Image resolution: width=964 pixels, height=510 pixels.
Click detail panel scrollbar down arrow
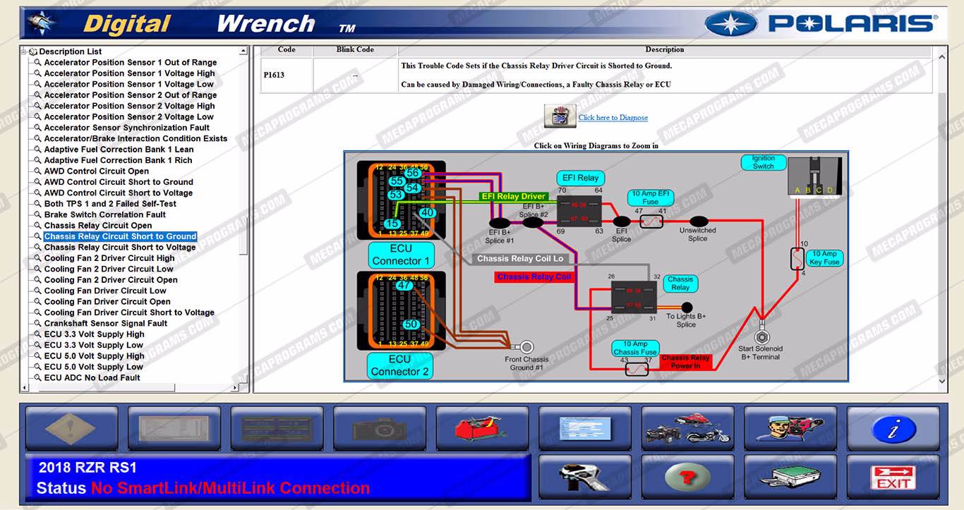tap(941, 382)
